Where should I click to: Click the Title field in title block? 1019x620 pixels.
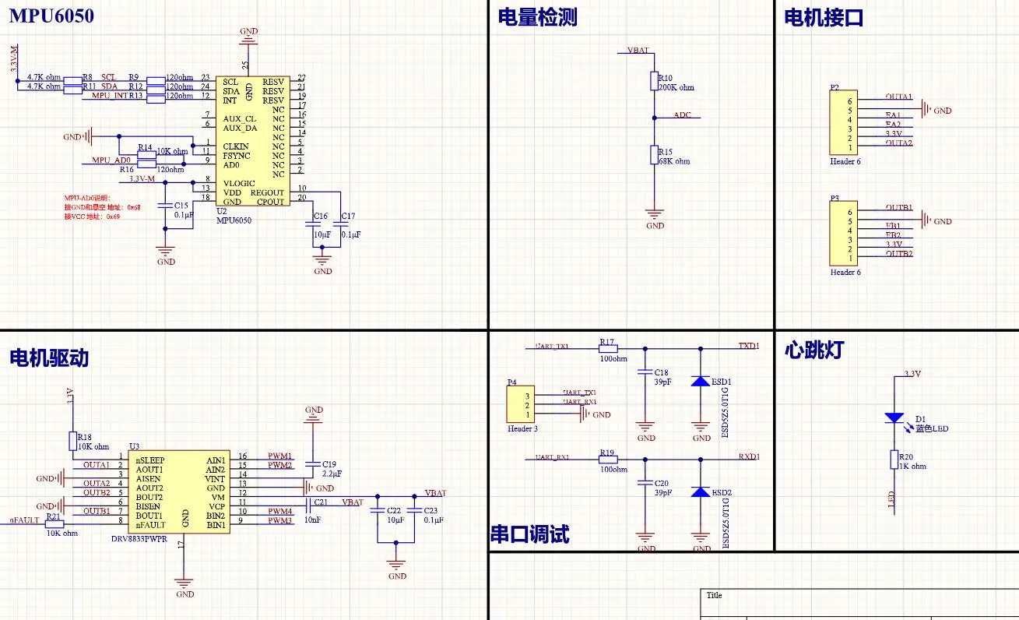click(x=714, y=595)
